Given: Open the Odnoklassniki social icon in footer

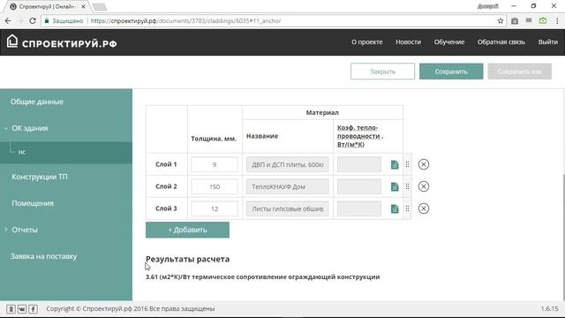Looking at the screenshot, I should 11,309.
